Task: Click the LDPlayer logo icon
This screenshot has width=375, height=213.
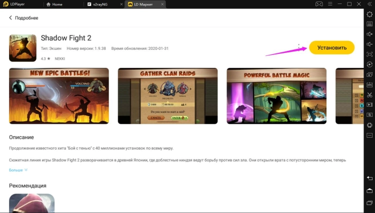Action: pyautogui.click(x=5, y=4)
